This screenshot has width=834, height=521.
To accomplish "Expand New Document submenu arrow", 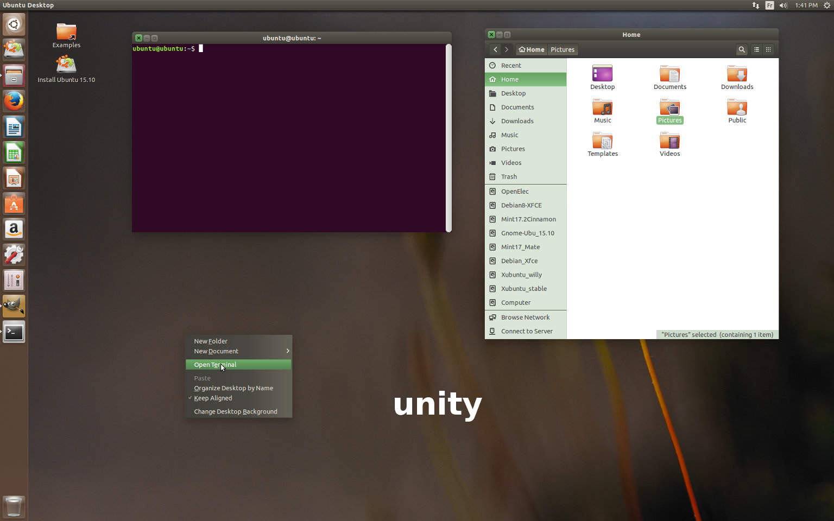I will [288, 351].
